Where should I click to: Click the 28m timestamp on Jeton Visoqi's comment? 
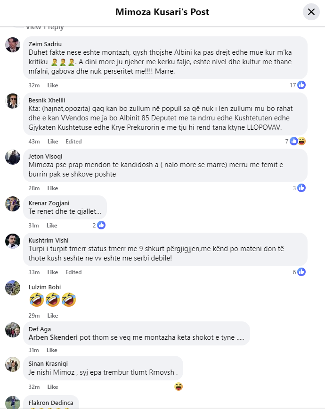click(x=33, y=188)
